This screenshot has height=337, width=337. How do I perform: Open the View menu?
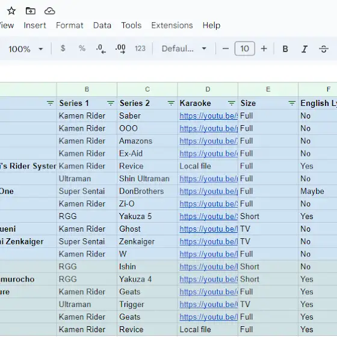7,25
